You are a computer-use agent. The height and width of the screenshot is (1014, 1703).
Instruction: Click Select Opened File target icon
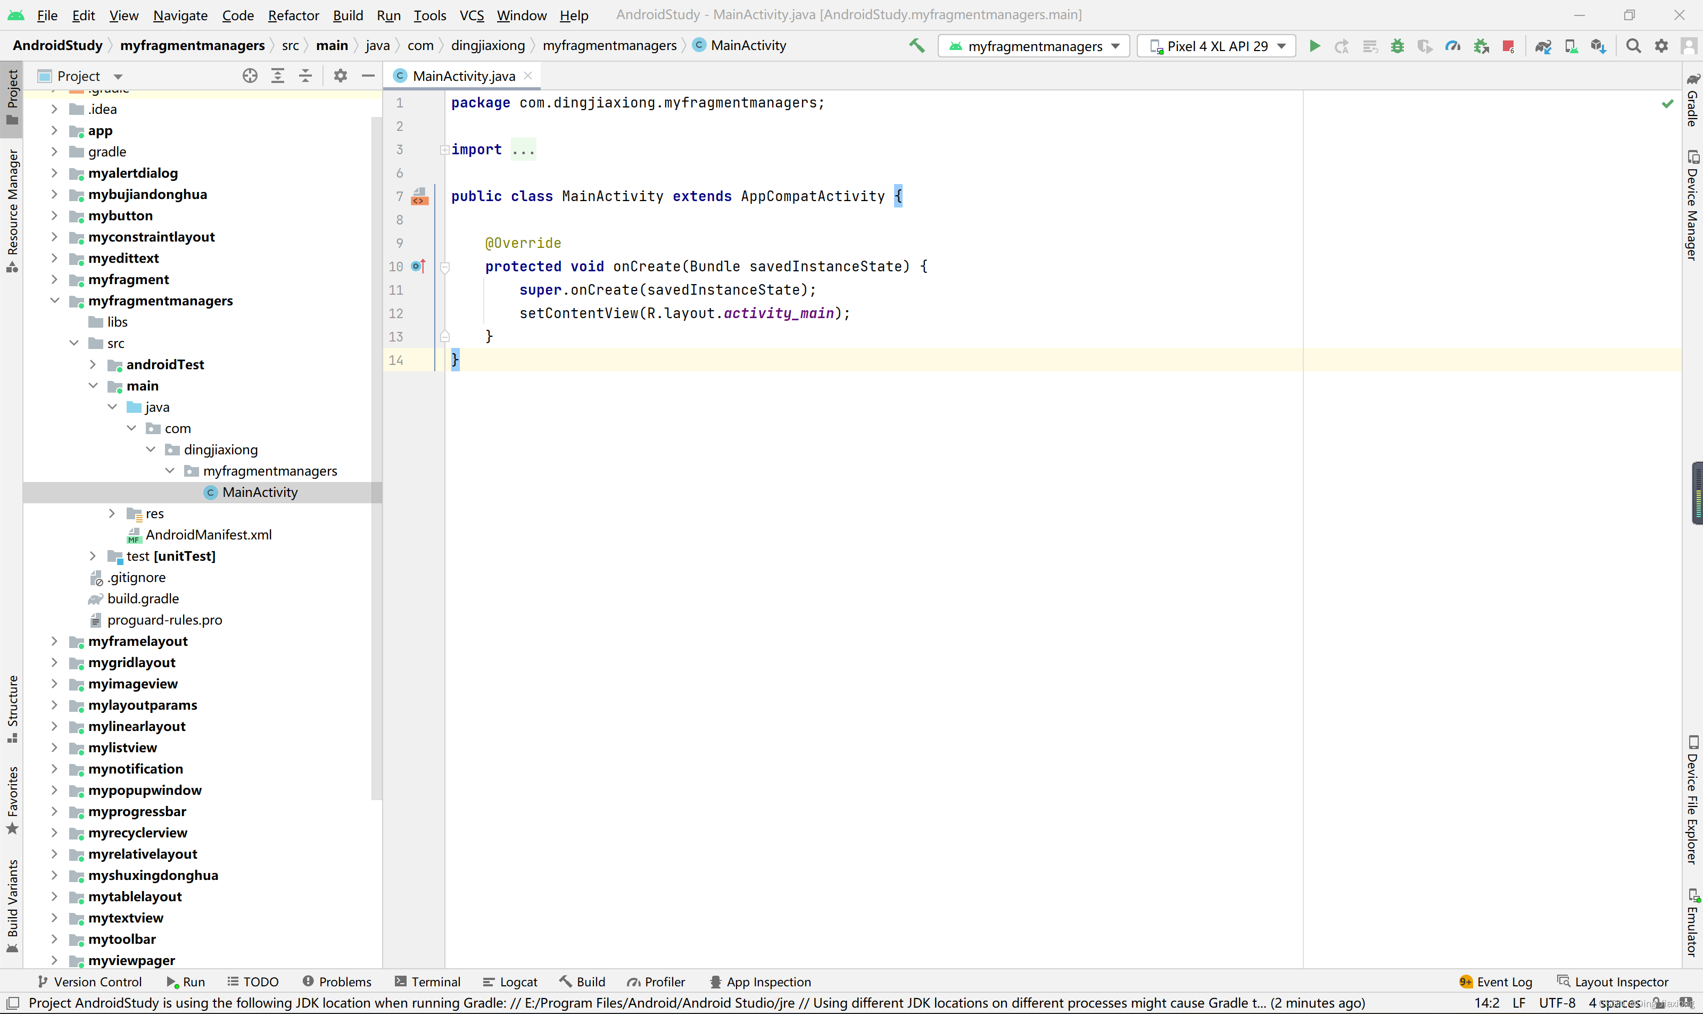(250, 76)
